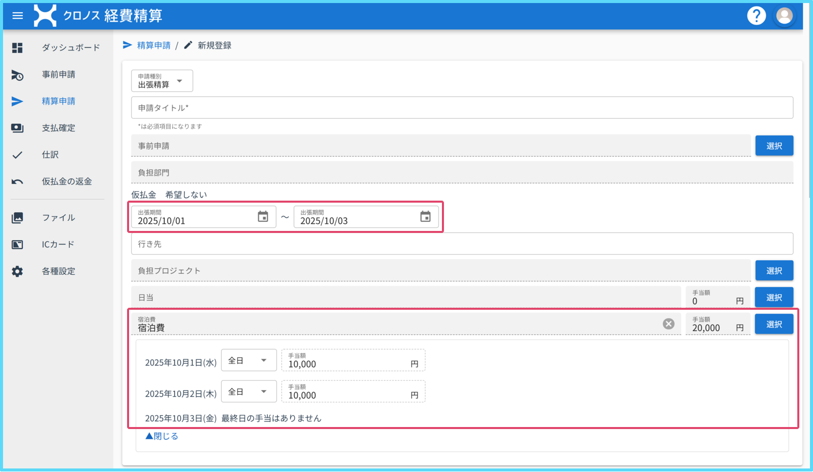The image size is (813, 472).
Task: Click 選択 button for 負担プロジェクト
Action: (774, 271)
